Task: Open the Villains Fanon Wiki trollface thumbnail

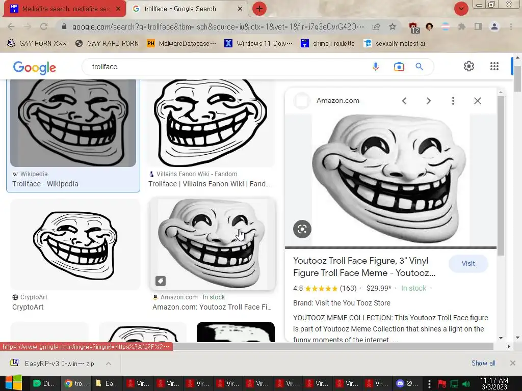Action: click(x=212, y=123)
